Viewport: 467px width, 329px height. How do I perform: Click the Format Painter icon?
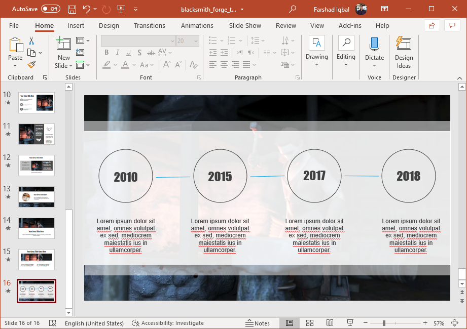click(x=31, y=64)
